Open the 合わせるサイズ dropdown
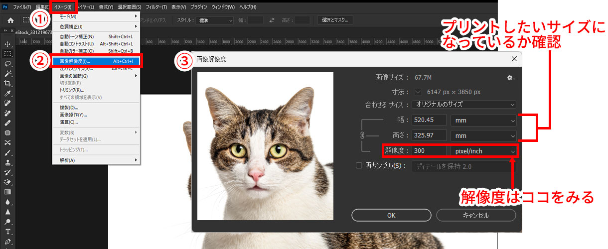This screenshot has height=249, width=608. point(464,105)
